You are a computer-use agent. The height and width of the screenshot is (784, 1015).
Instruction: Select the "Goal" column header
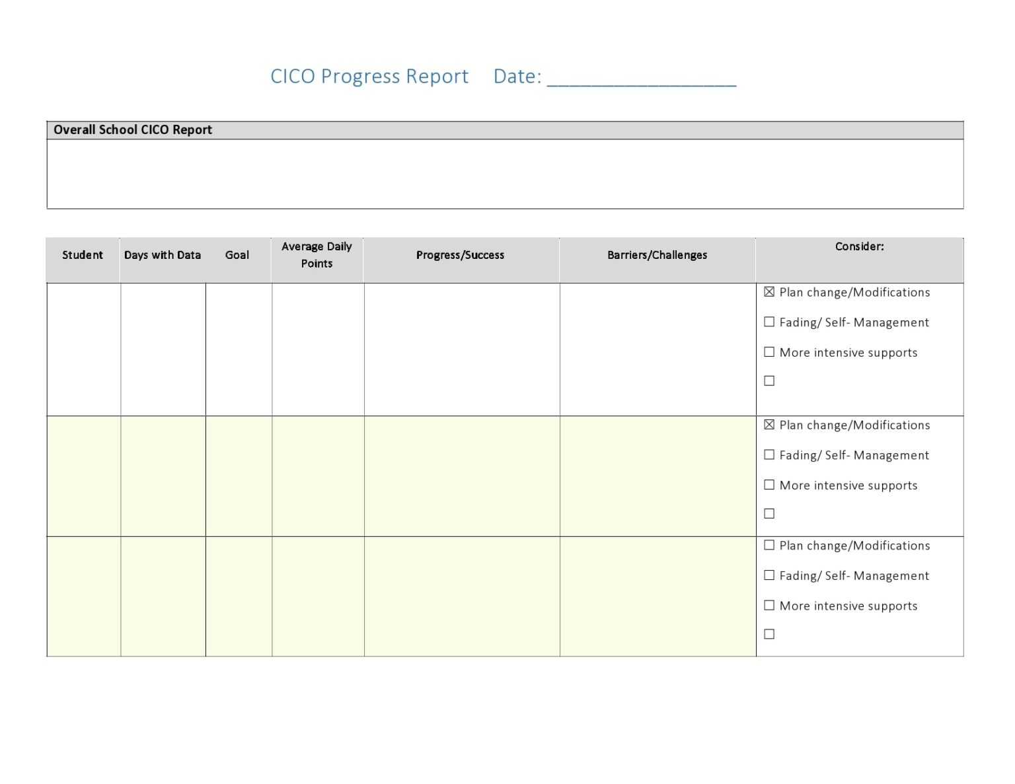(237, 255)
